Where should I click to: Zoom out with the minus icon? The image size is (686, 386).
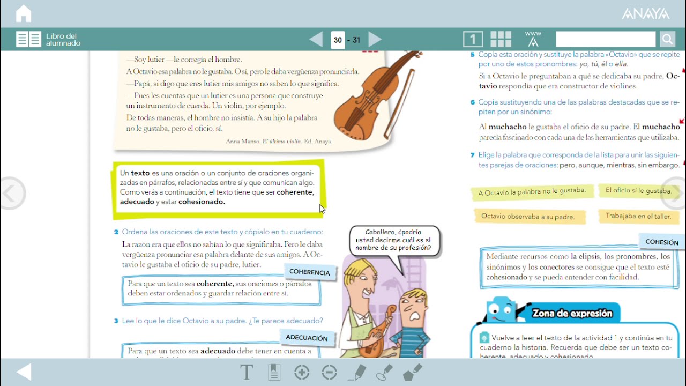[329, 372]
